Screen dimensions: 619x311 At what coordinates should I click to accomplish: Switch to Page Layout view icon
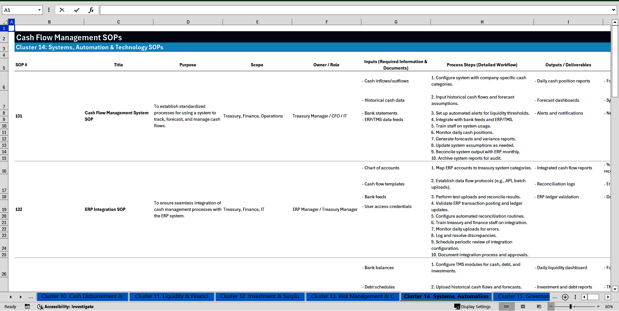pyautogui.click(x=523, y=306)
